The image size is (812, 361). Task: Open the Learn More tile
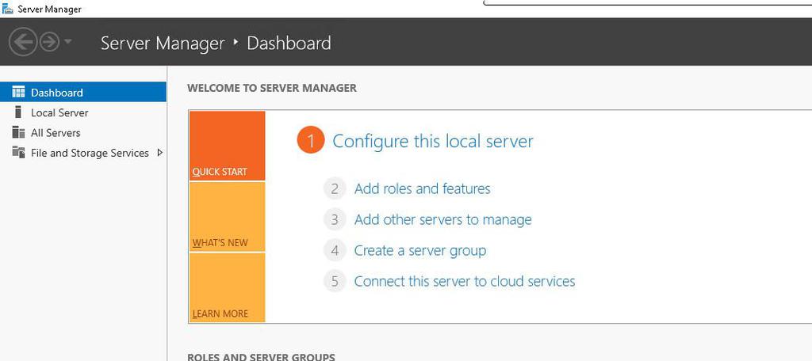(227, 287)
